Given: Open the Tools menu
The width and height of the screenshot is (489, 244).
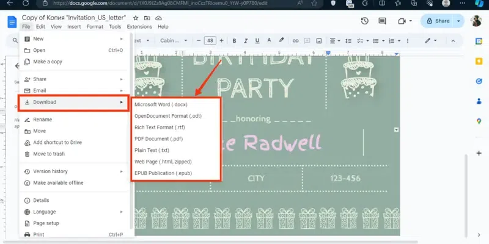Looking at the screenshot, I should [115, 27].
